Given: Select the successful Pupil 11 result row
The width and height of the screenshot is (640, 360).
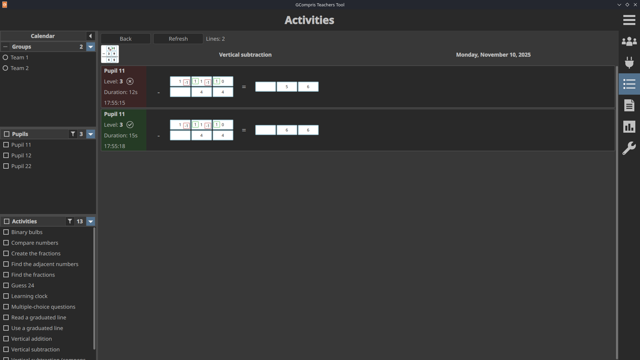Looking at the screenshot, I should [x=358, y=130].
